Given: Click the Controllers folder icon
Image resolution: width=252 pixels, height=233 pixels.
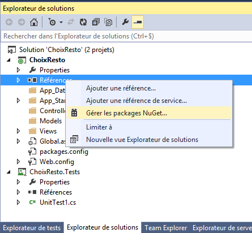Looking at the screenshot, I should pyautogui.click(x=32, y=111).
